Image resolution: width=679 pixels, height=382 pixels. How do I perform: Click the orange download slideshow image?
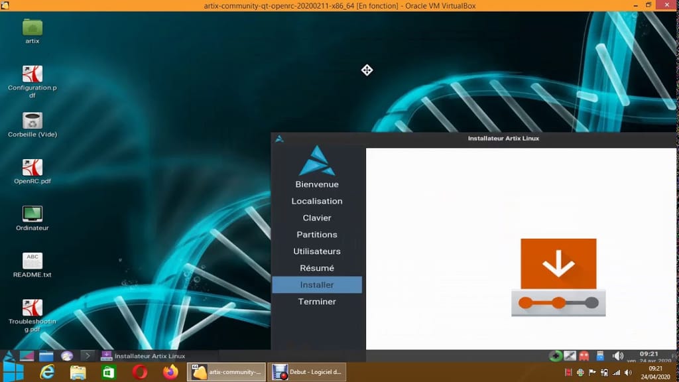coord(558,277)
